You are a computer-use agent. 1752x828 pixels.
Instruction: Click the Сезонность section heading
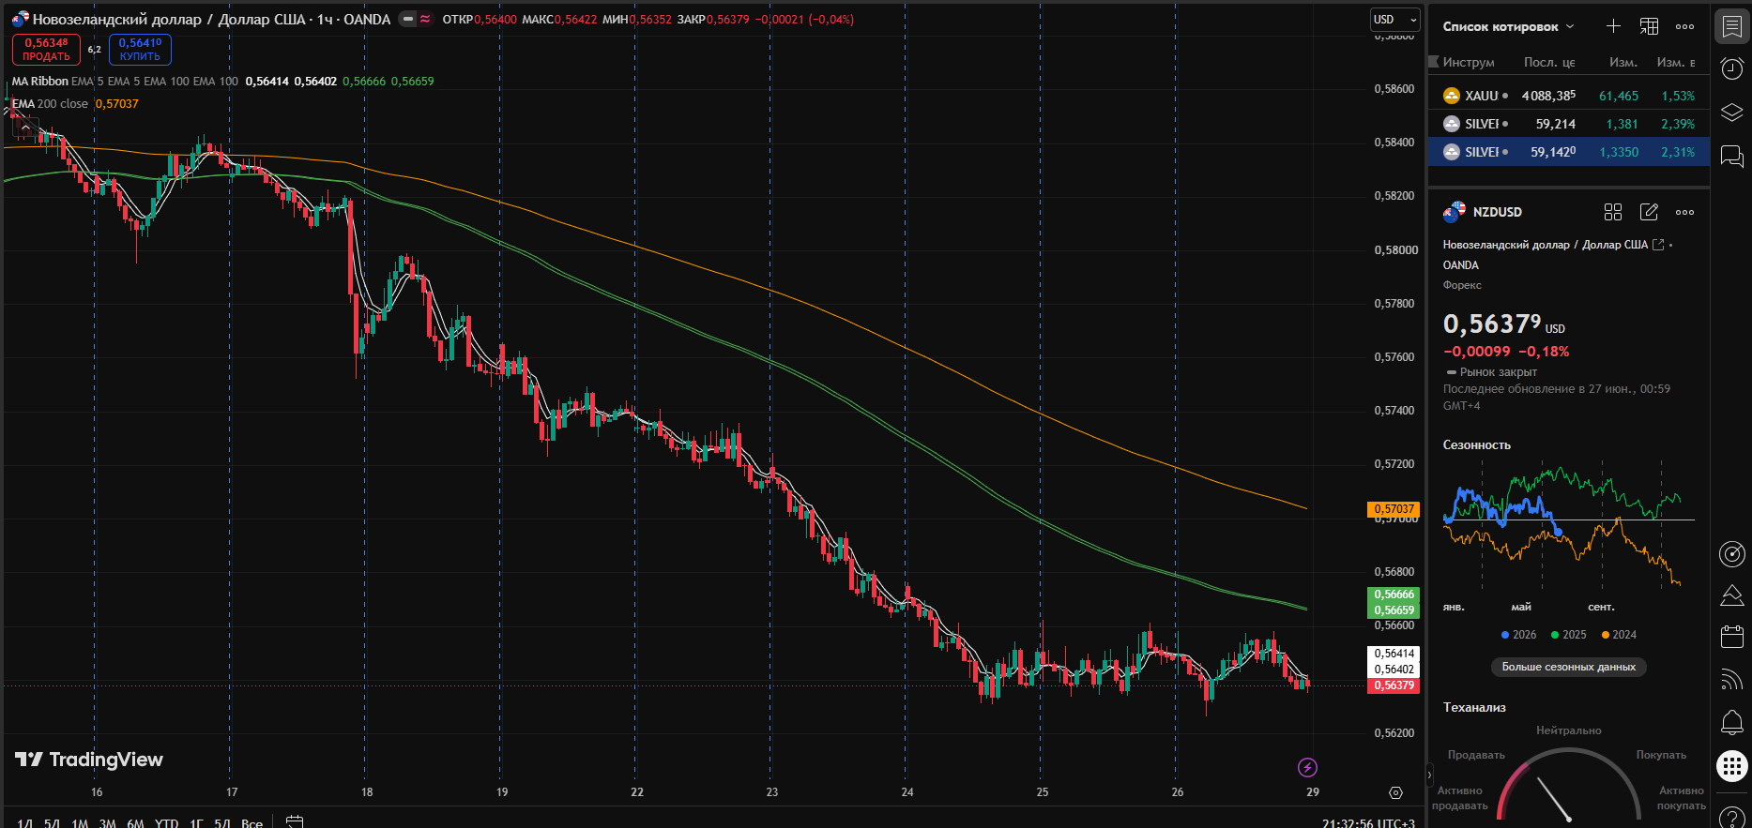[1477, 445]
